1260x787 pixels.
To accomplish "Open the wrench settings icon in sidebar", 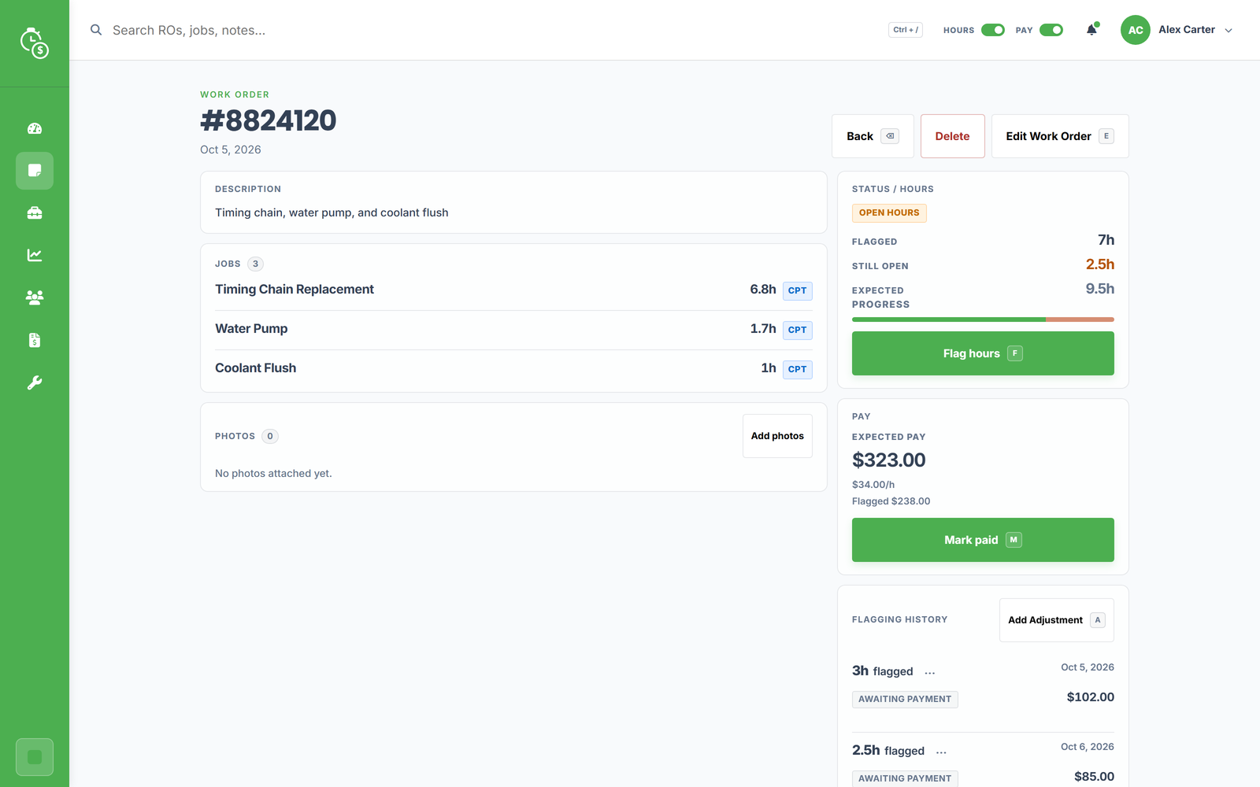I will (x=35, y=382).
